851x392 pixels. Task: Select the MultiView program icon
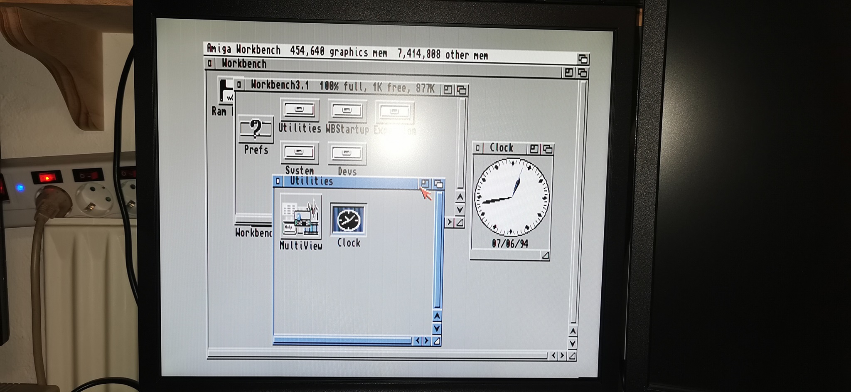301,216
